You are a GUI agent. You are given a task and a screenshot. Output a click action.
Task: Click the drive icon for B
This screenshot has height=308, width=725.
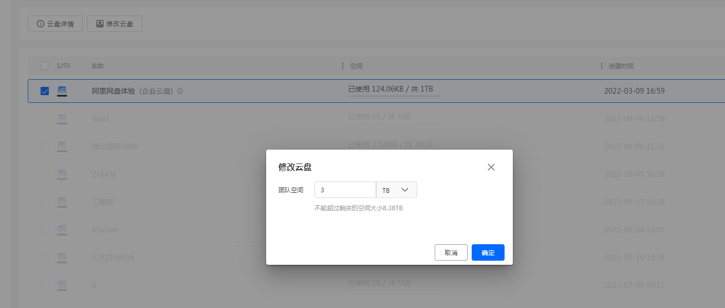(x=62, y=285)
